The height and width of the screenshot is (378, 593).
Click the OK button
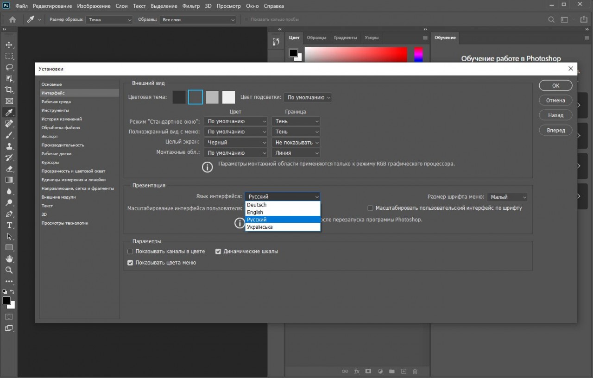(555, 85)
